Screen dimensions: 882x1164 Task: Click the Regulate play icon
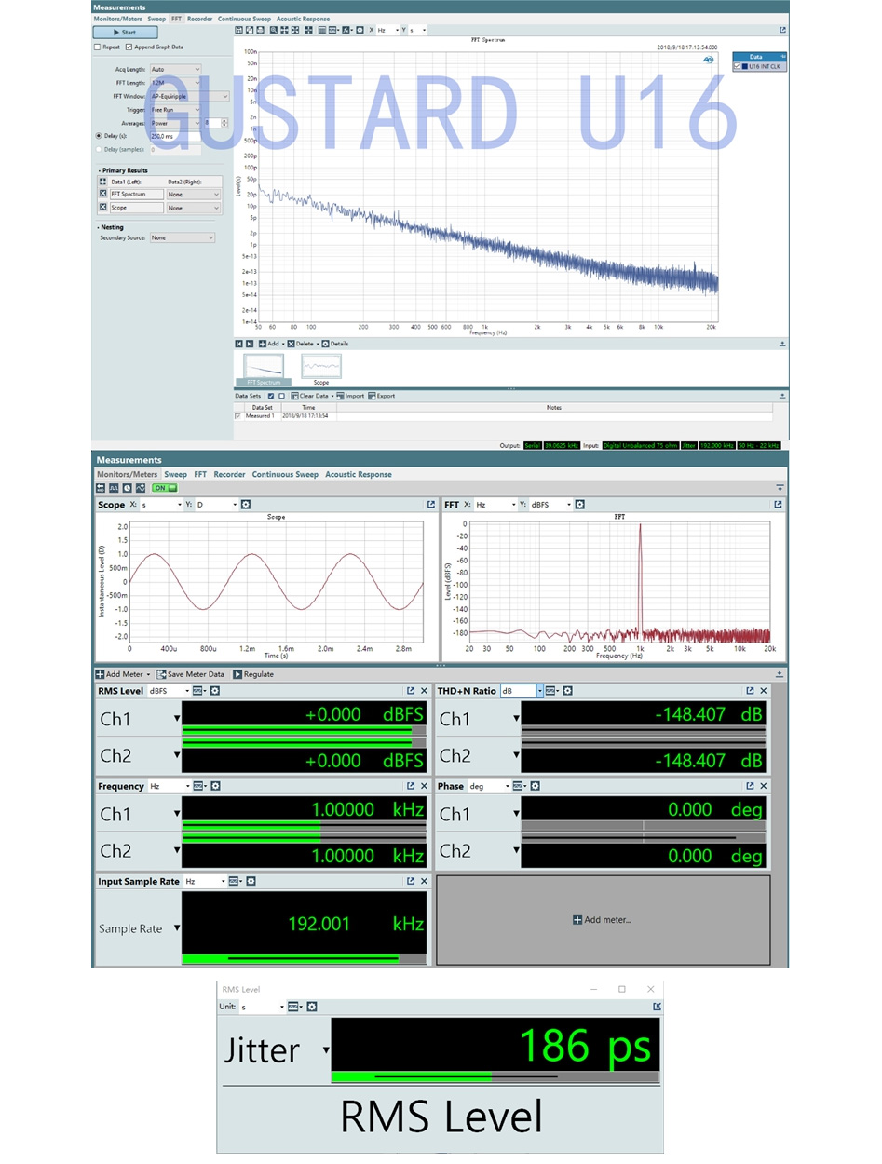click(x=237, y=674)
